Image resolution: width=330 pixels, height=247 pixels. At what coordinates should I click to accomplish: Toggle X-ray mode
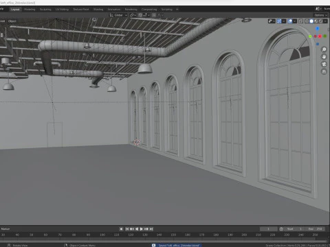(300, 21)
